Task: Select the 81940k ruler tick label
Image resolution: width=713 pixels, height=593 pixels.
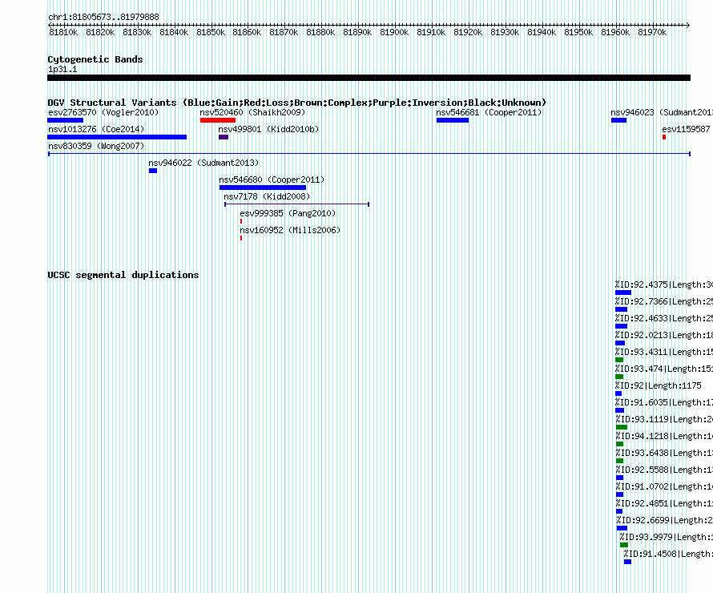Action: pyautogui.click(x=542, y=32)
